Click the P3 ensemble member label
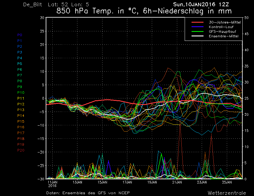The image size is (254, 196). coord(20,52)
